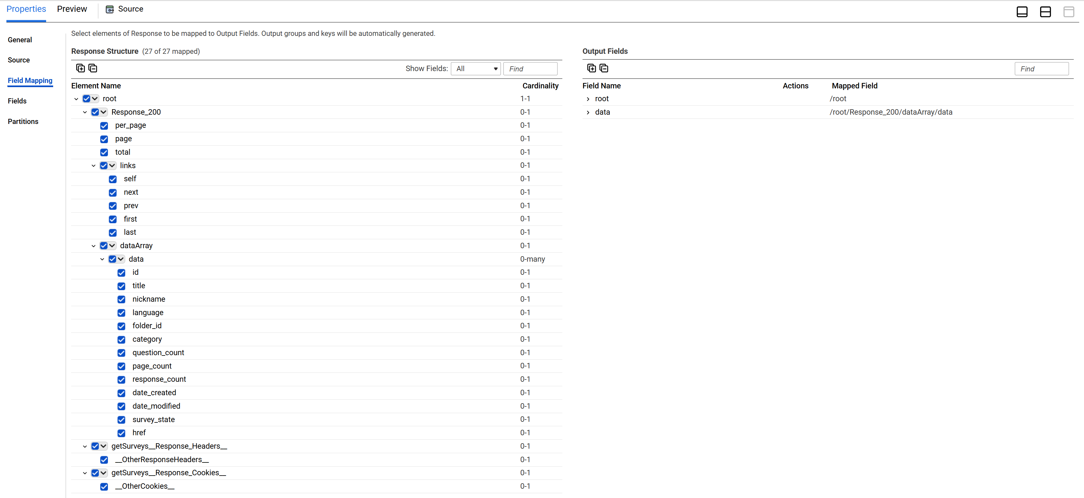Screen dimensions: 1084x498
Task: Uncheck the total checkbox
Action: click(x=104, y=152)
